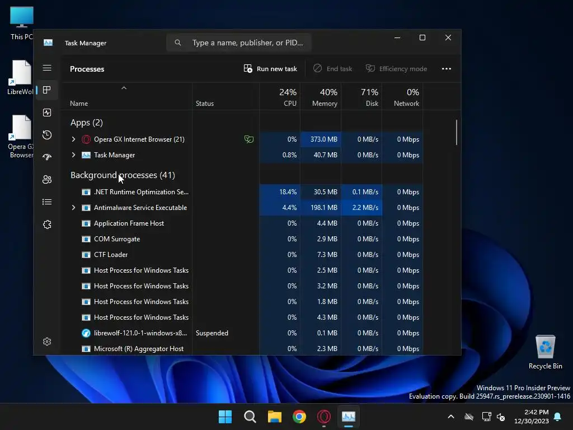
Task: Open the muted volume tray icon
Action: tap(501, 417)
